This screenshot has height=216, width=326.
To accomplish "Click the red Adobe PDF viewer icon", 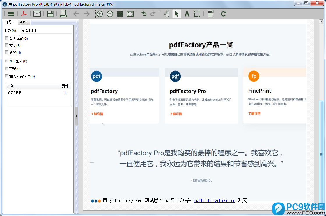I will click(x=24, y=14).
